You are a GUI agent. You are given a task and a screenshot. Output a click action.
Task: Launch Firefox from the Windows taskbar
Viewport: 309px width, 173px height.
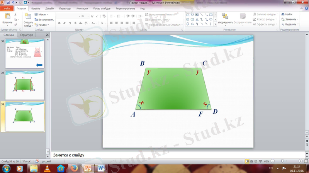73,168
